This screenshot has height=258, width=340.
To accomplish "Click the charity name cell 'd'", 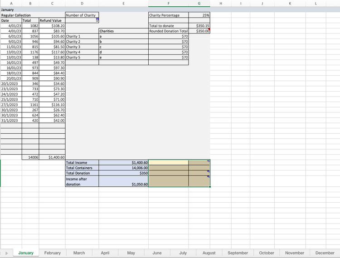I will (124, 52).
